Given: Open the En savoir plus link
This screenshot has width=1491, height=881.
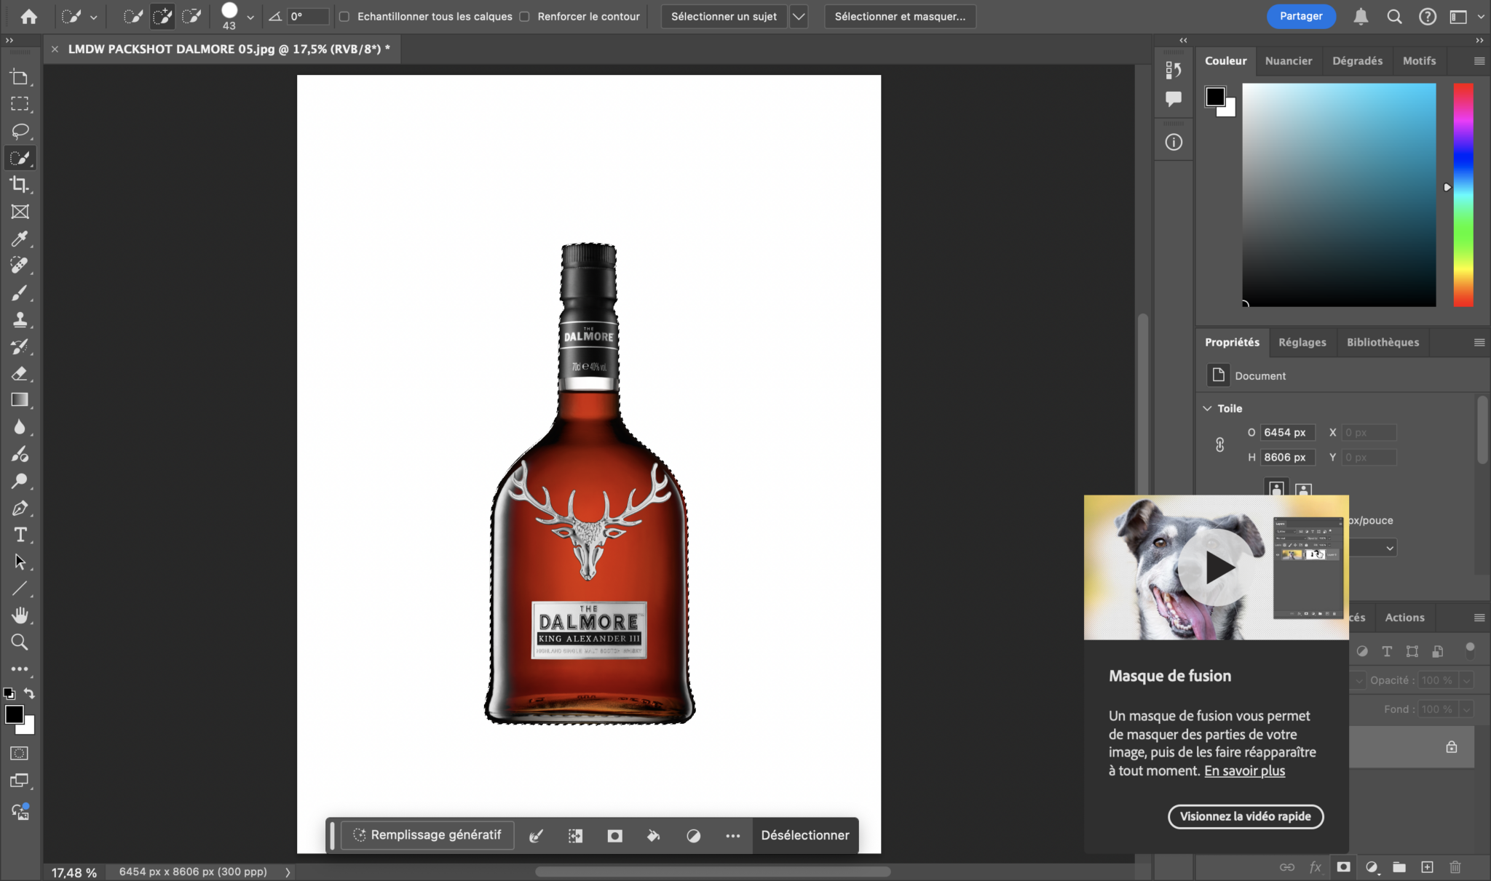Looking at the screenshot, I should (1244, 770).
